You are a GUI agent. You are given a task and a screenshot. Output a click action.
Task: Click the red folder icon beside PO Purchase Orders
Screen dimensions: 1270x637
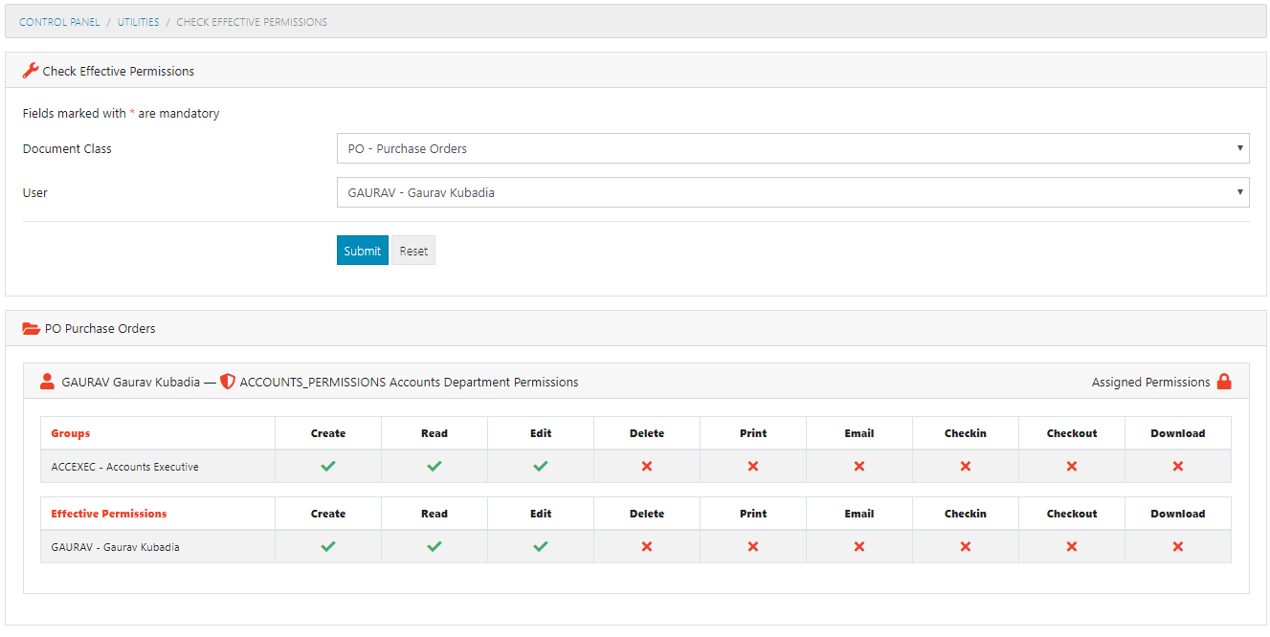click(32, 328)
